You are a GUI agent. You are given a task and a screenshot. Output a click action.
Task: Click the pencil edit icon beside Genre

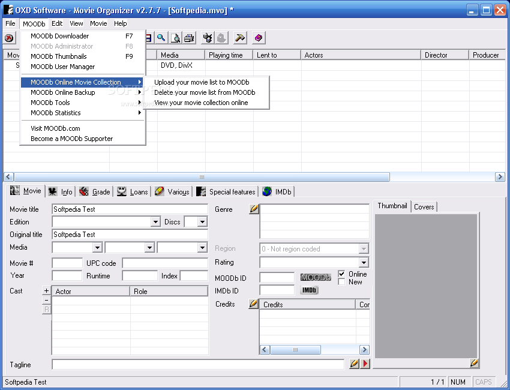click(x=254, y=209)
